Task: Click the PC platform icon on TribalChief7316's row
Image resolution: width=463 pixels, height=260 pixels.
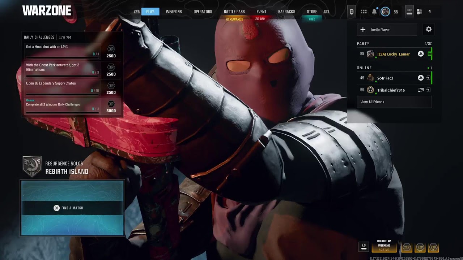Action: [421, 90]
